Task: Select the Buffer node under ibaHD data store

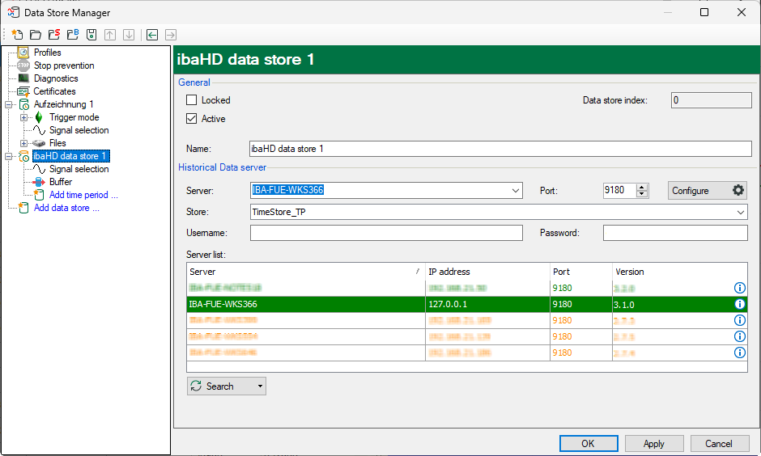Action: 60,182
